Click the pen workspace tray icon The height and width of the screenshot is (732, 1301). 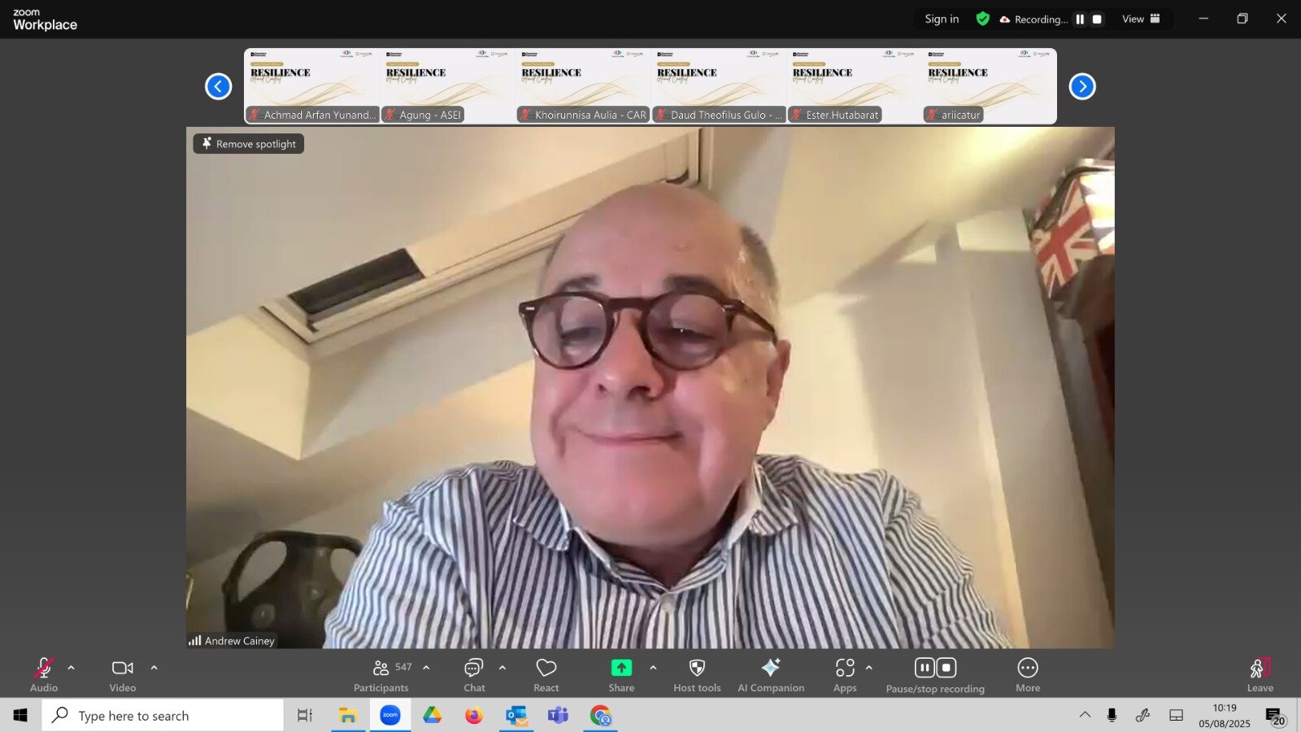coord(1142,716)
